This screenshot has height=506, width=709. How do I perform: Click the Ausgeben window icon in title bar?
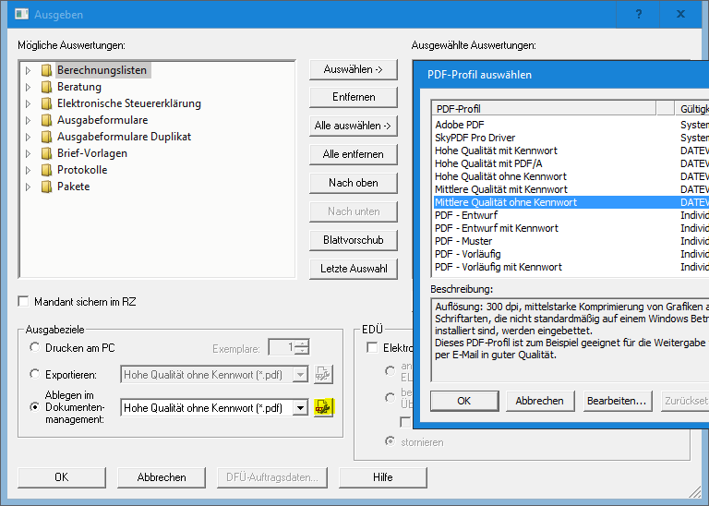pyautogui.click(x=20, y=15)
